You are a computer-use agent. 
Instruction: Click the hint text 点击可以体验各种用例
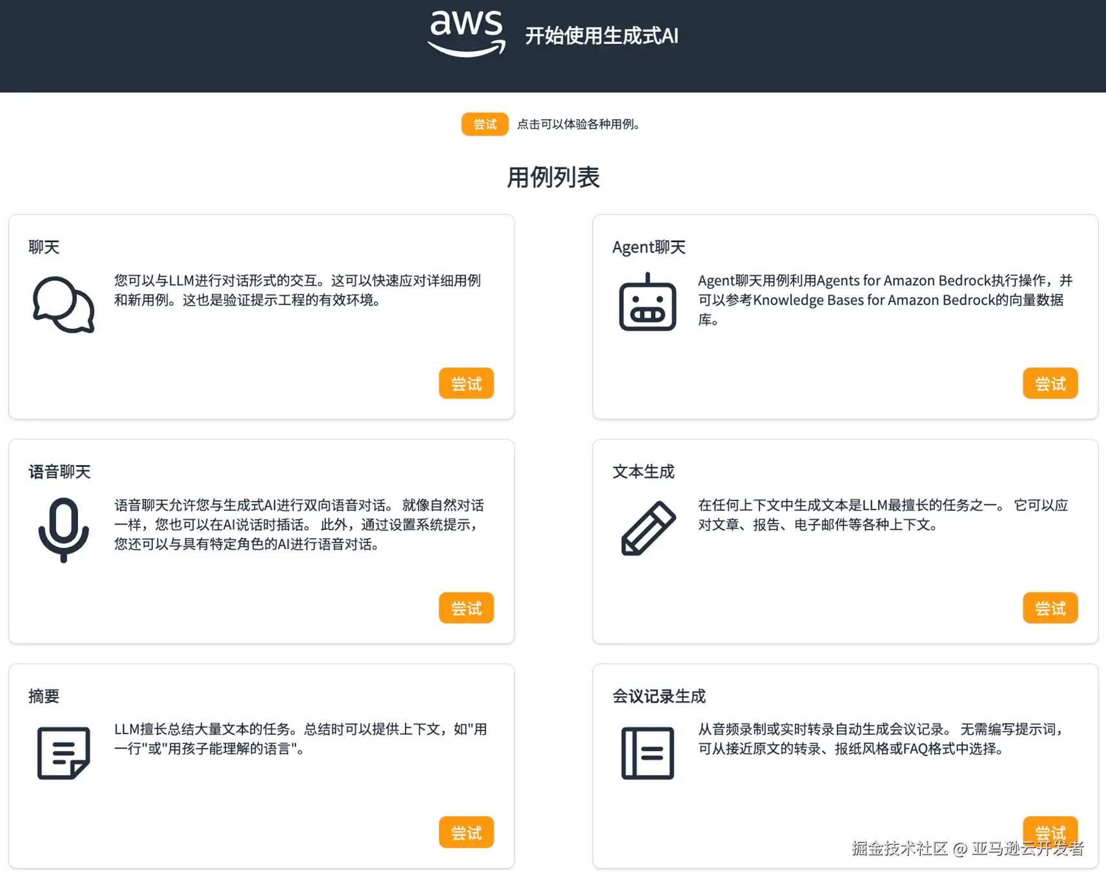tap(579, 124)
